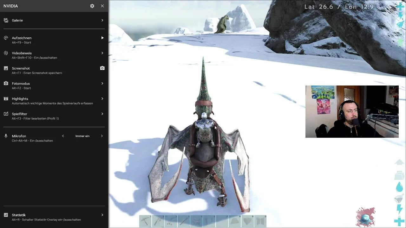Expand the Highlights chevron
The width and height of the screenshot is (406, 228).
pos(102,99)
